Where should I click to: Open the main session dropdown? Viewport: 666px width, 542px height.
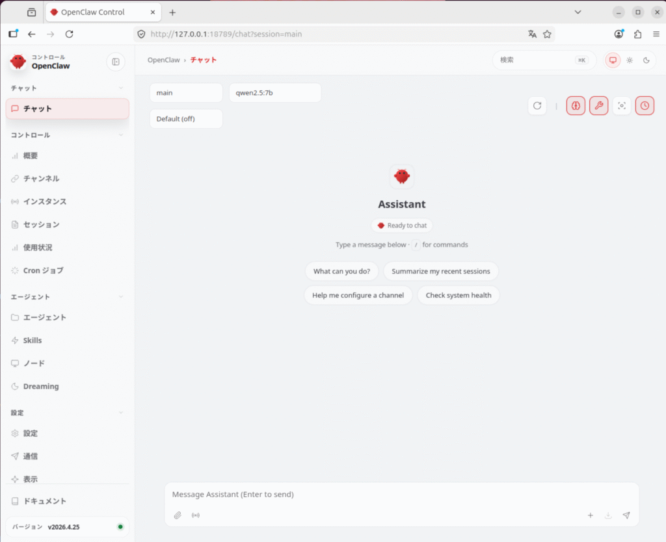click(186, 93)
